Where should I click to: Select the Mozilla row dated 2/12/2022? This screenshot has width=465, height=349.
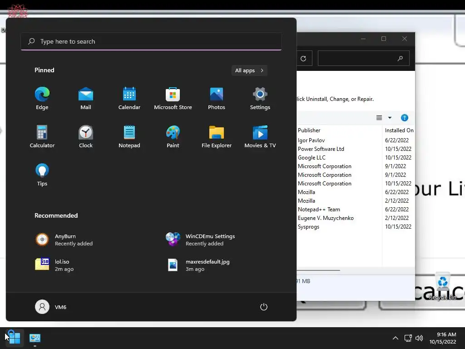pos(356,200)
